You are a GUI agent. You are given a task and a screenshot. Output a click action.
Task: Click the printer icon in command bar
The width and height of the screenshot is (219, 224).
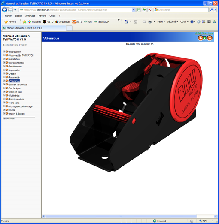[x=150, y=22]
